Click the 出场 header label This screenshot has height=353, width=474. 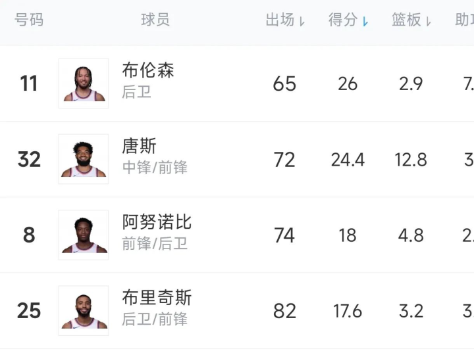(280, 20)
